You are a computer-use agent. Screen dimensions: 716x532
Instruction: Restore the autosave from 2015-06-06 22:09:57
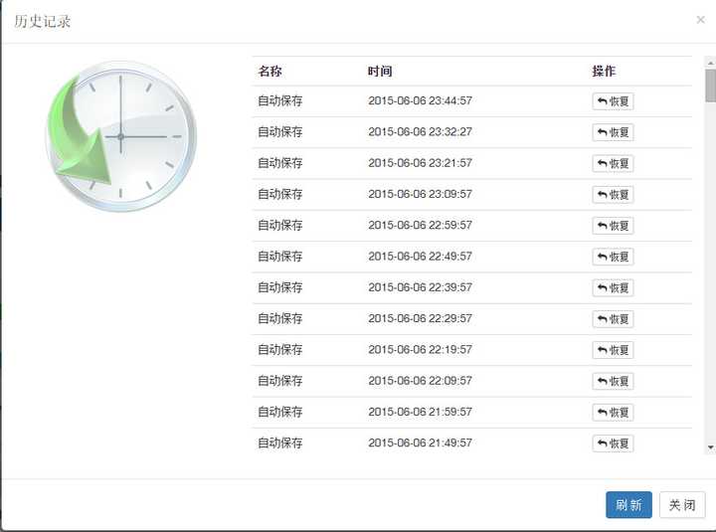point(613,381)
